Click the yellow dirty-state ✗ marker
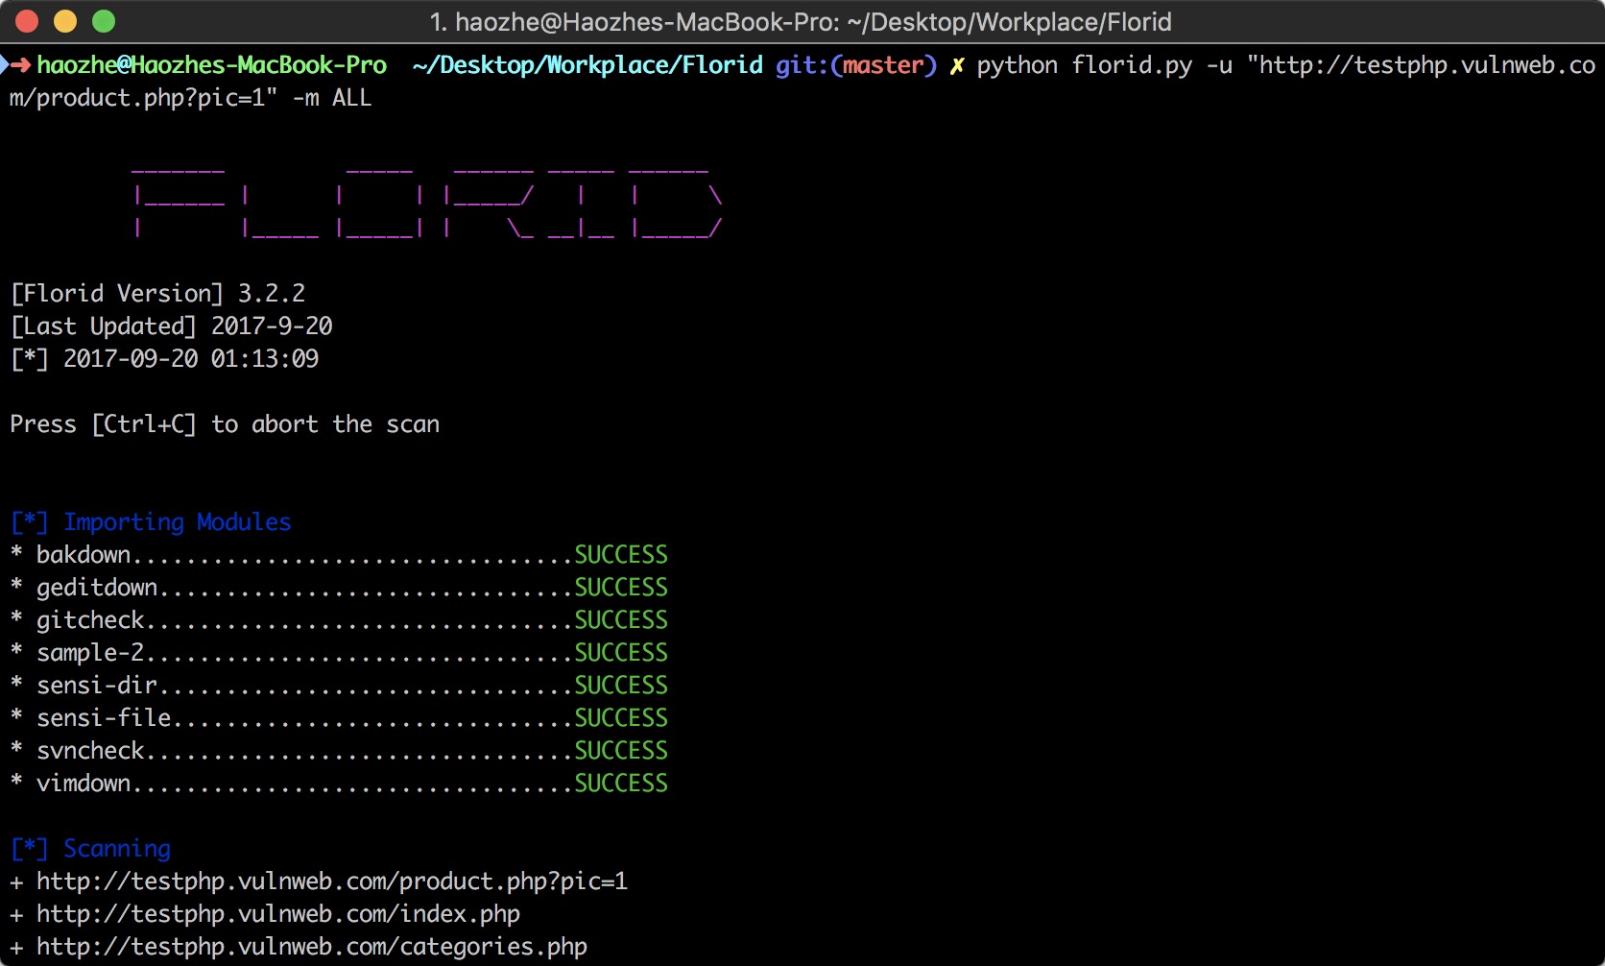Image resolution: width=1605 pixels, height=966 pixels. [x=957, y=66]
